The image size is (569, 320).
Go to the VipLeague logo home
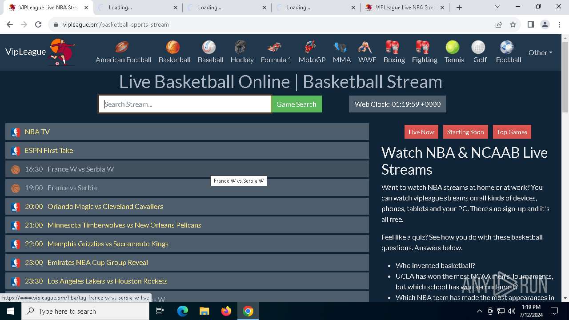(x=40, y=52)
